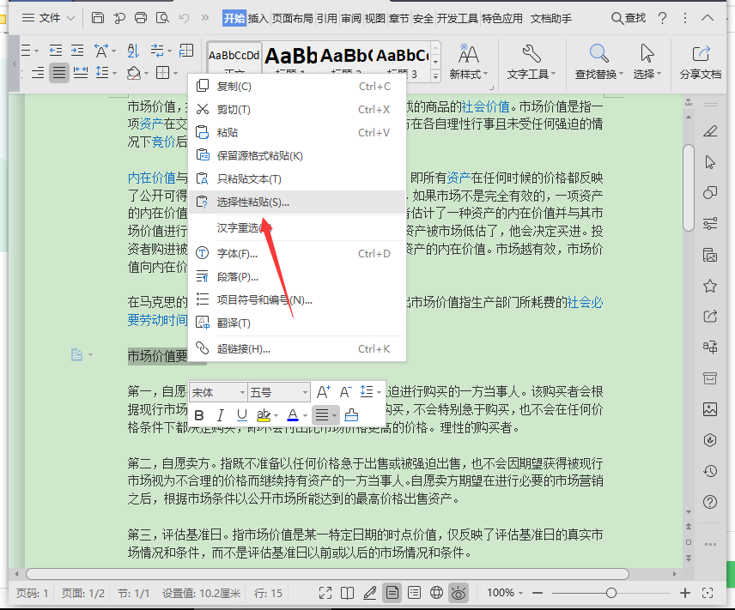Expand the styles gallery arrow
Viewport: 735px width, 610px height.
436,75
